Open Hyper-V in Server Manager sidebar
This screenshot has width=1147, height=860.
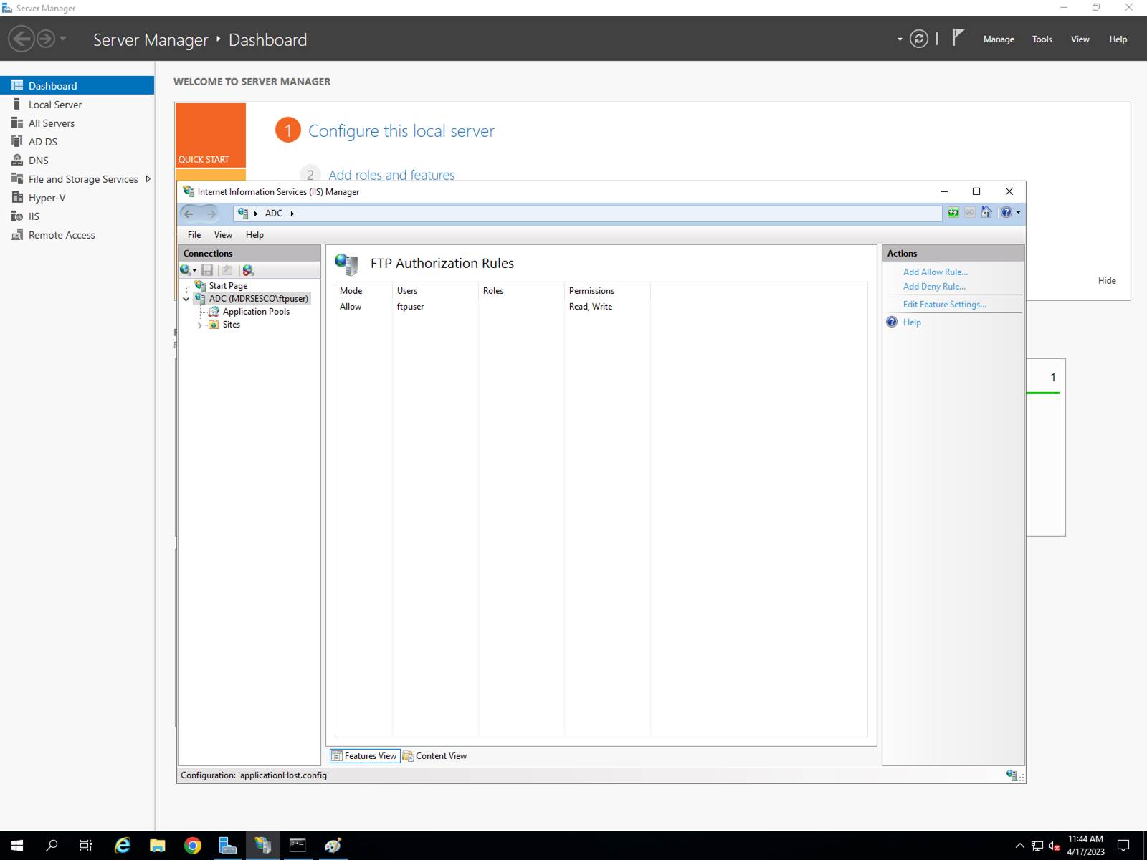(x=77, y=198)
